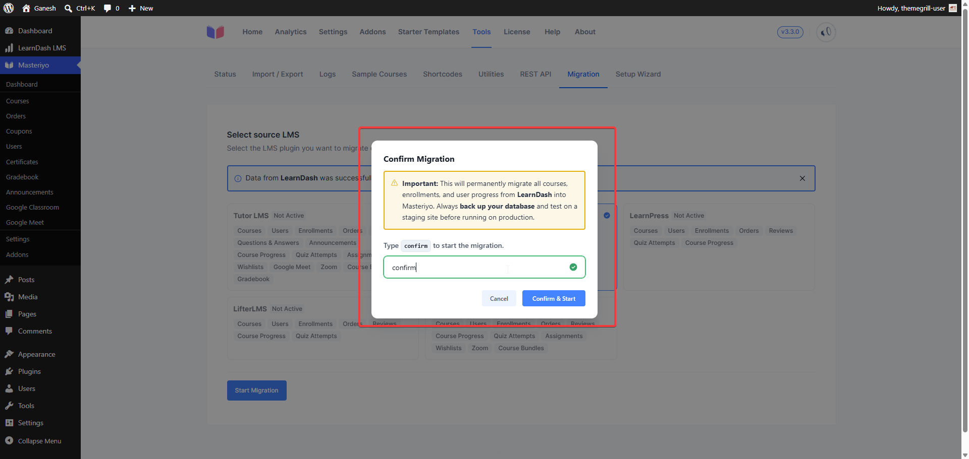Open the Help page
The image size is (969, 459).
[552, 32]
